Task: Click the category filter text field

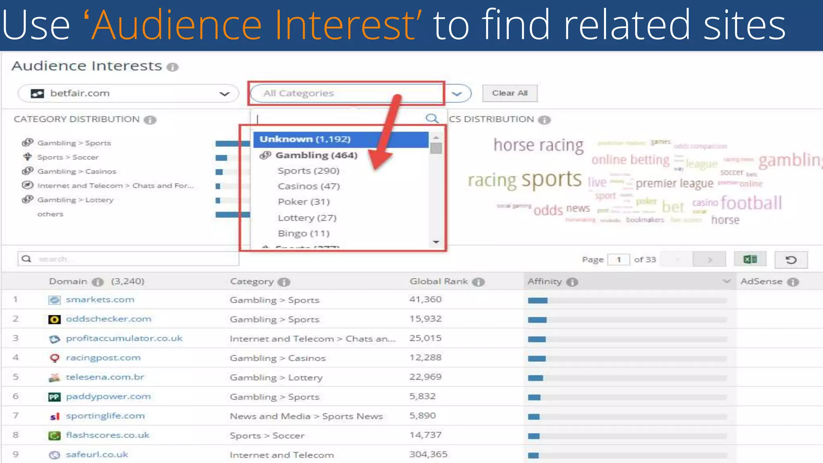Action: (340, 119)
